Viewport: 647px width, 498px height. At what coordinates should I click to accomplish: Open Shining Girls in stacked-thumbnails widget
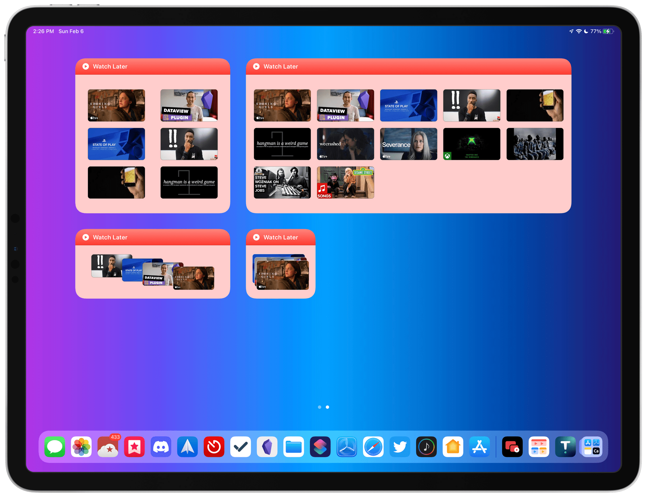tap(194, 278)
